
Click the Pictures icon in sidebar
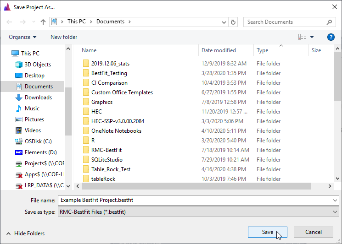[19, 119]
